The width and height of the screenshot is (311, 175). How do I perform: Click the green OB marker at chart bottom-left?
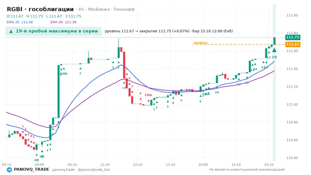point(36,160)
